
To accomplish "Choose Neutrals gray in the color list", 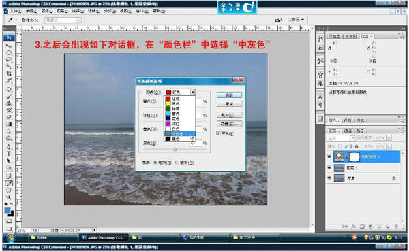I will pyautogui.click(x=179, y=134).
